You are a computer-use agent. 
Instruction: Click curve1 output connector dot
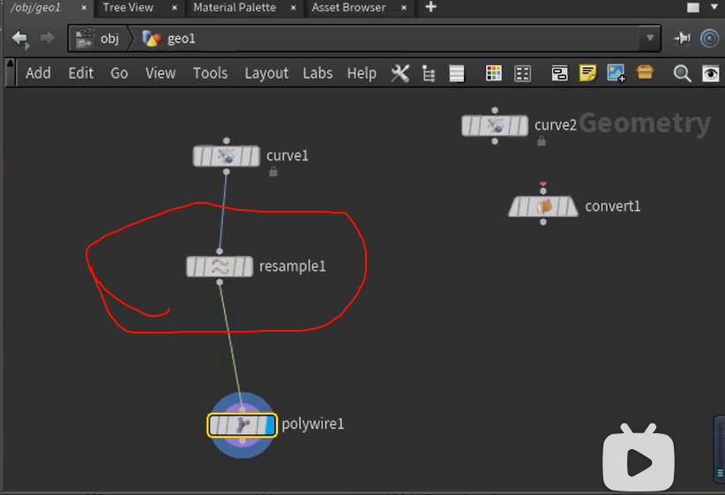[226, 172]
